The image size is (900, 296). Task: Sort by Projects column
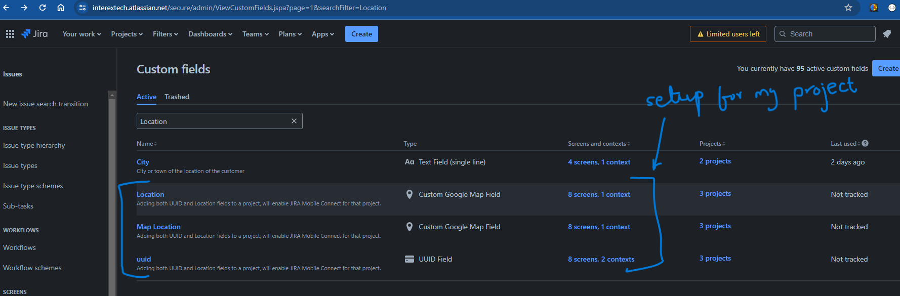(712, 144)
